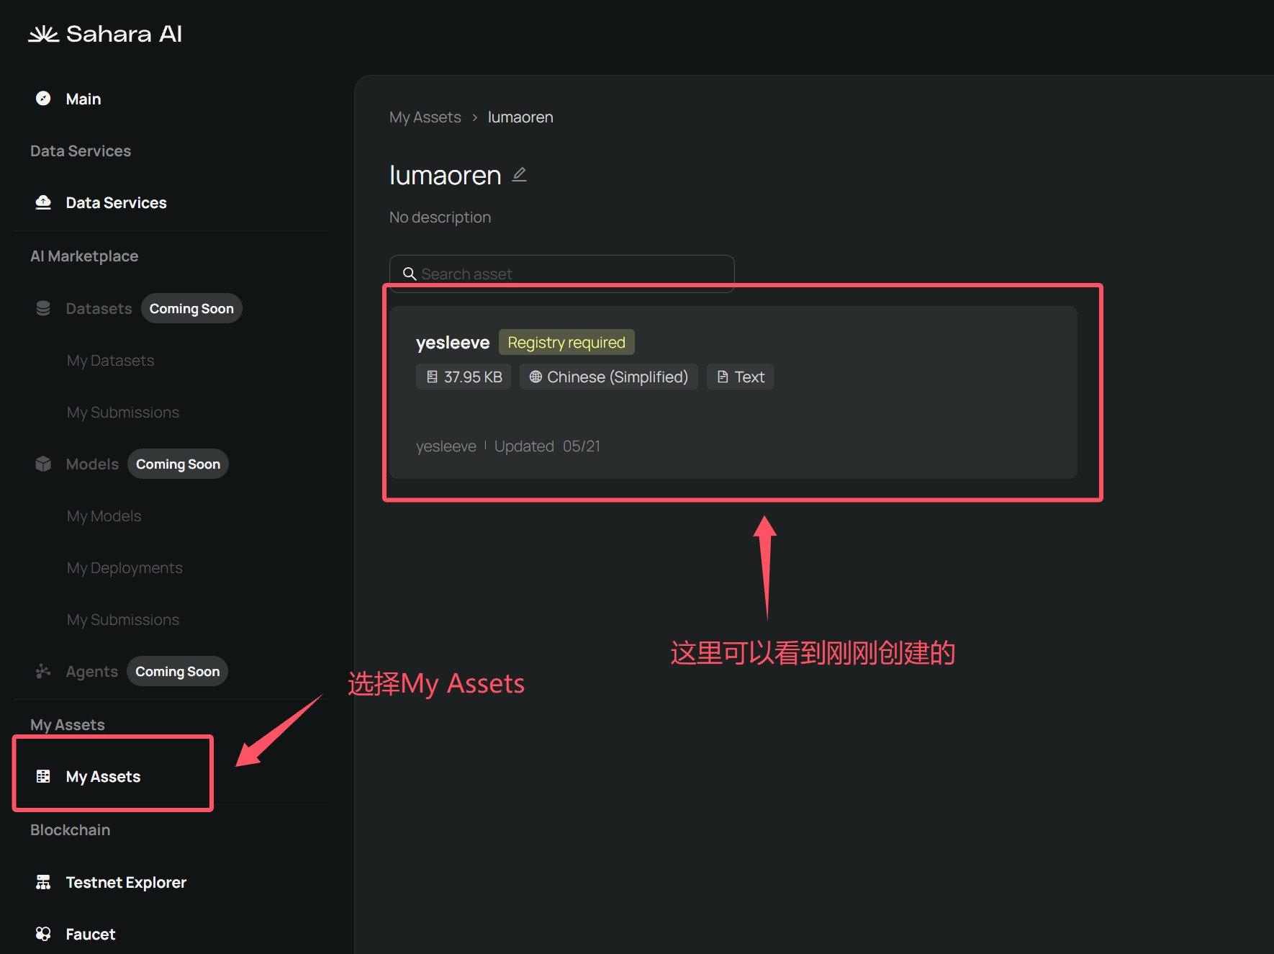The width and height of the screenshot is (1274, 954).
Task: Click the Data Services cloud upload icon
Action: (x=43, y=202)
